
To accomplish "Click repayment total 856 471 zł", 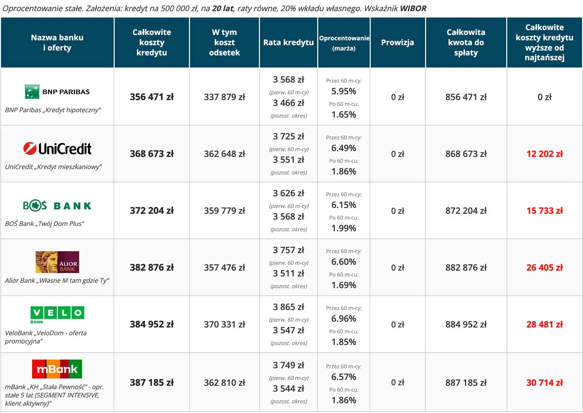I will (x=466, y=97).
